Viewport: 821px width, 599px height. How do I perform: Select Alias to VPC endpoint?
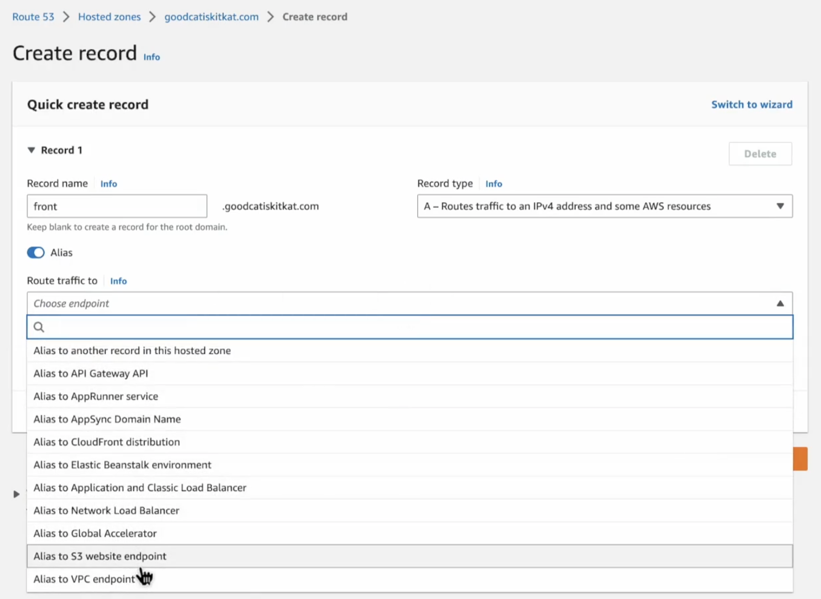pos(410,579)
